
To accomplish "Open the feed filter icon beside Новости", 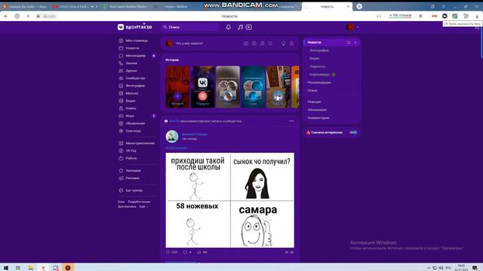I will click(x=349, y=42).
